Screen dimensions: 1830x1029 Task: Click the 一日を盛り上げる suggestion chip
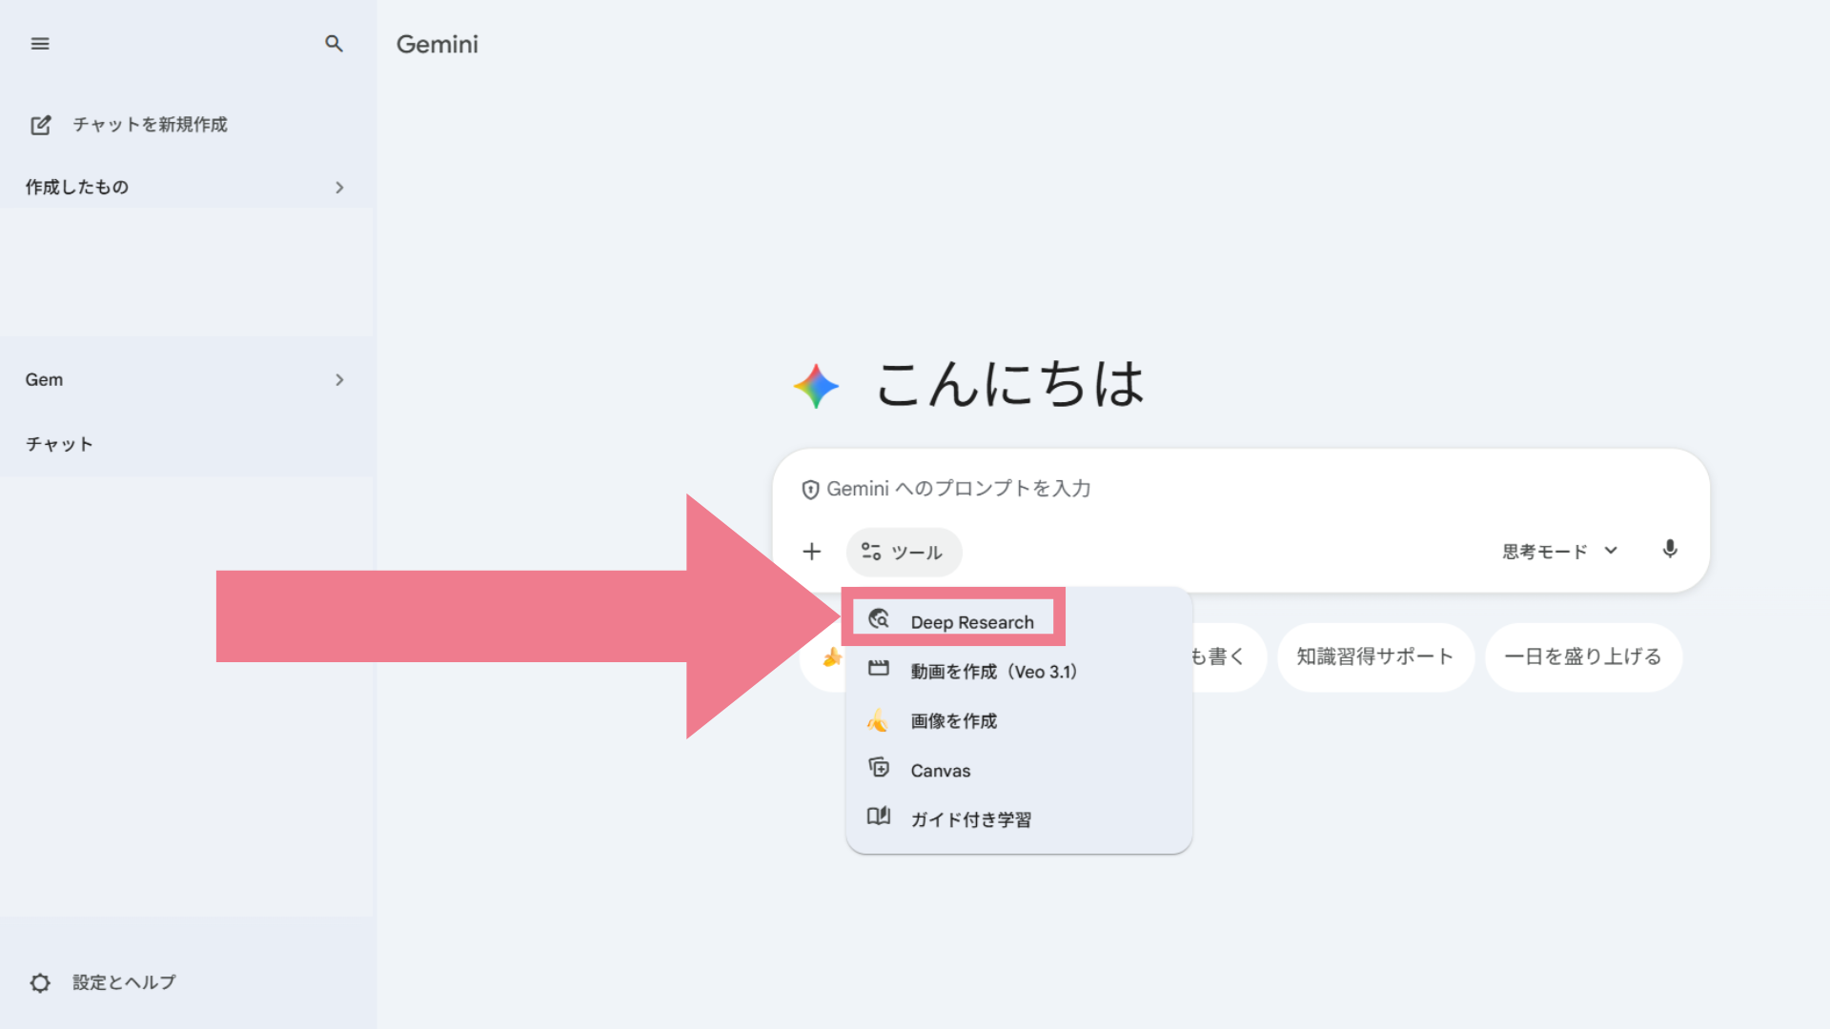point(1582,656)
